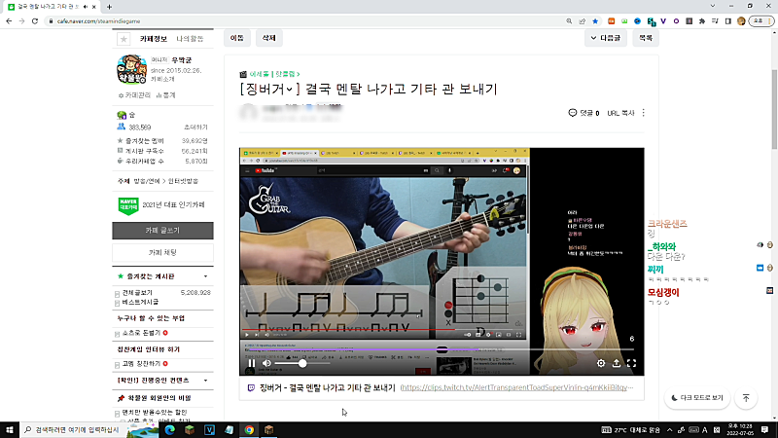Open the Chrome extensions puzzle icon

[x=701, y=21]
